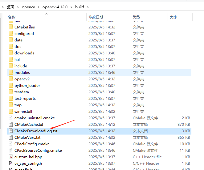Image resolution: width=204 pixels, height=170 pixels.
Task: Sort by 名称 column header
Action: coord(12,17)
